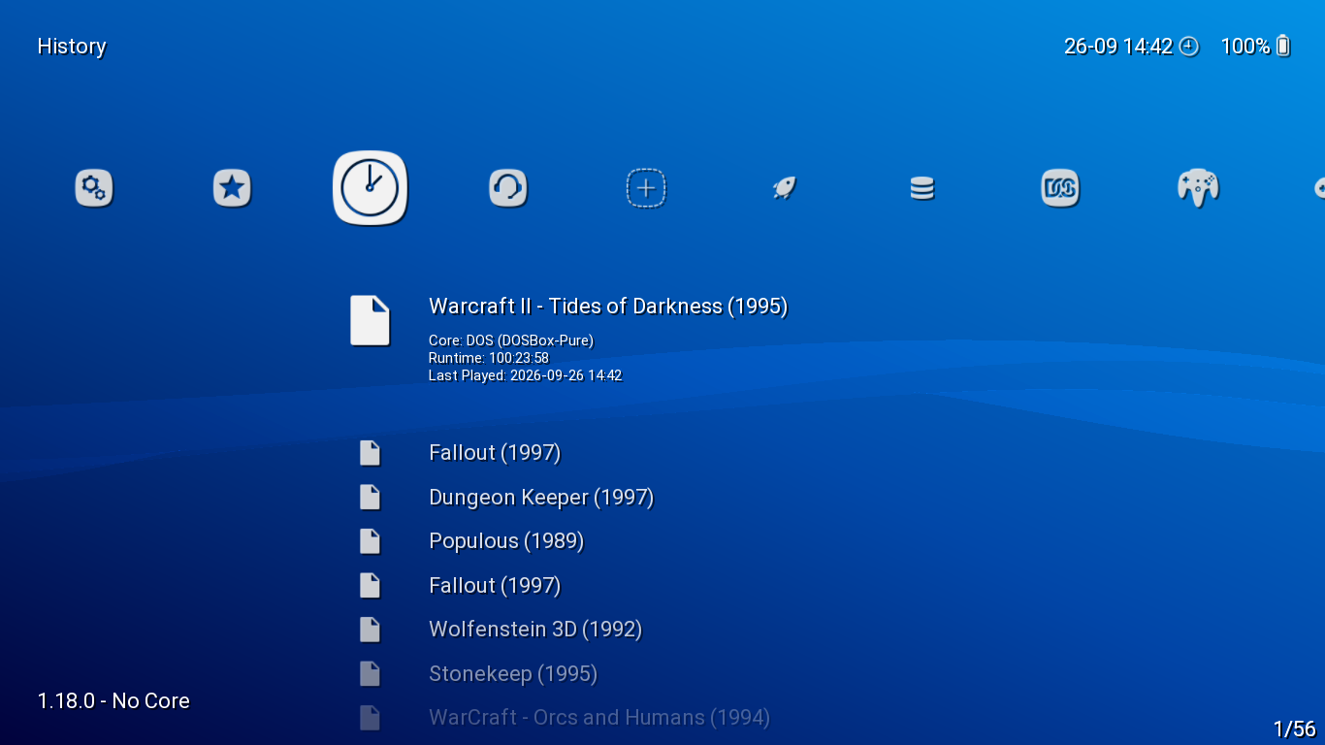Open the Settings gears tab icon
This screenshot has width=1325, height=745.
94,187
